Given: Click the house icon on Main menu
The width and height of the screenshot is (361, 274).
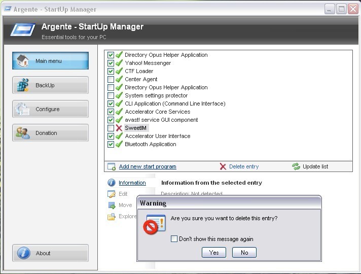Looking at the screenshot, I should pos(22,61).
